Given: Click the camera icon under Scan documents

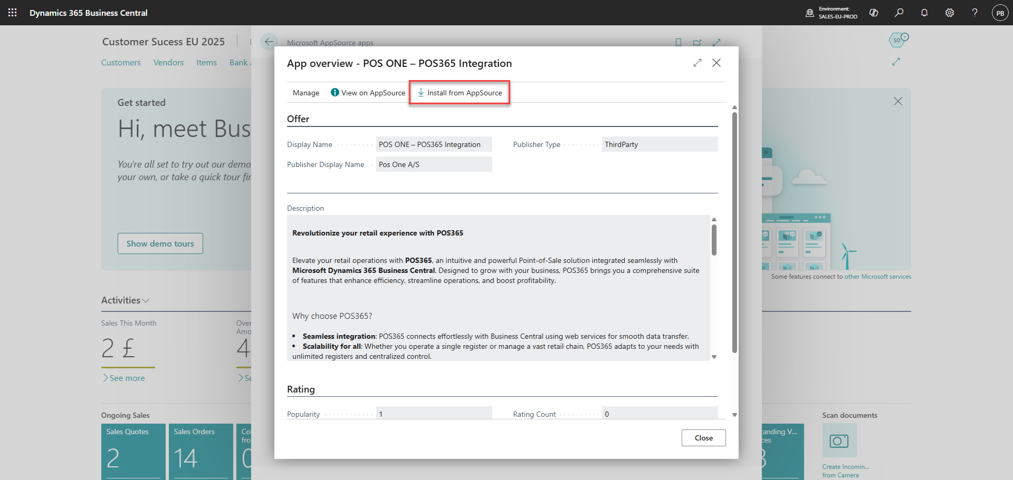Looking at the screenshot, I should click(x=839, y=440).
